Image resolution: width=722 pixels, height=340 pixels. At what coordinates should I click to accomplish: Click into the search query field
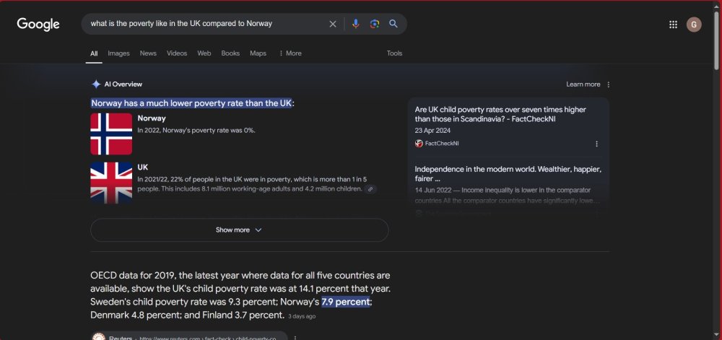tap(207, 24)
